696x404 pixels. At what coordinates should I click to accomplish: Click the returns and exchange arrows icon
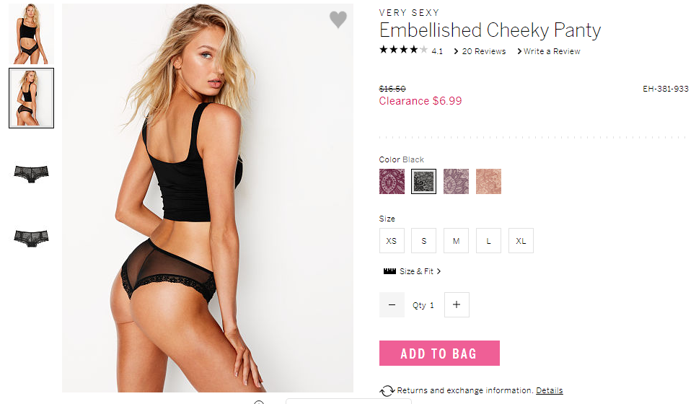point(387,391)
